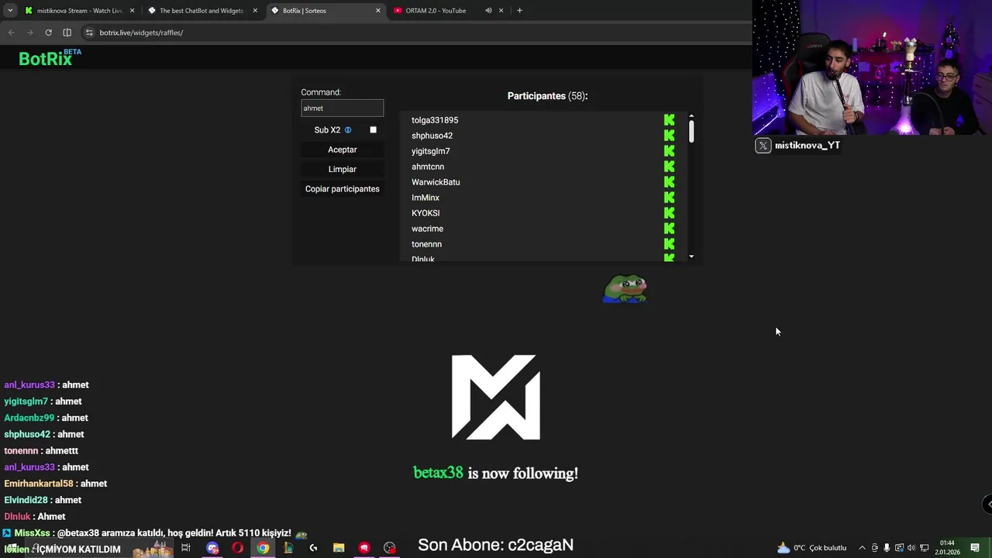Open the notifications center

(975, 548)
